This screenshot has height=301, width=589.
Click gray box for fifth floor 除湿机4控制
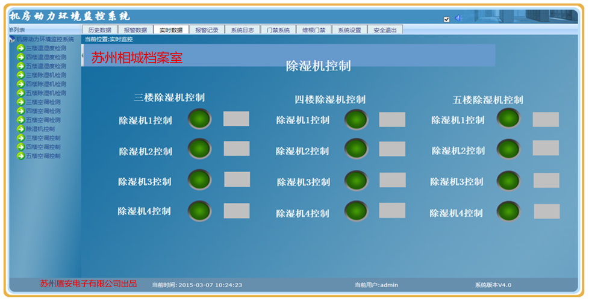(x=547, y=212)
